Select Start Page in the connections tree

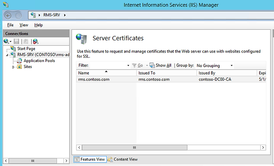26,49
